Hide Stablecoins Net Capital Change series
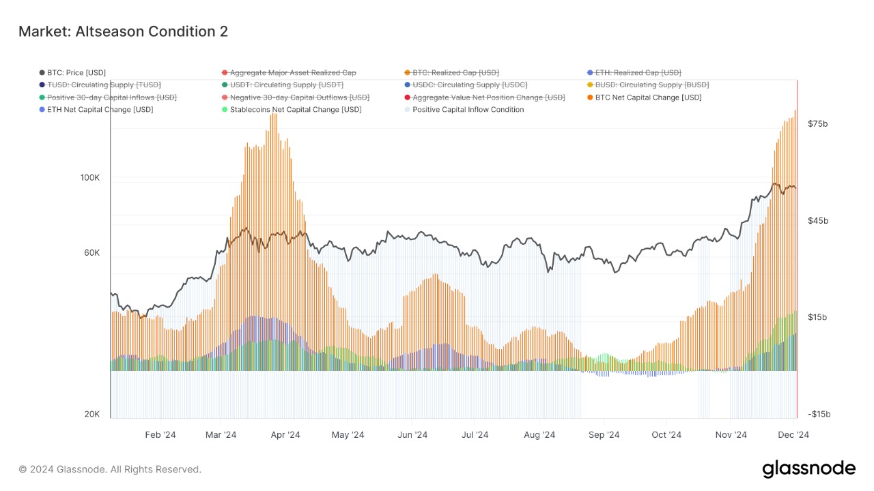The image size is (874, 491). pyautogui.click(x=291, y=109)
